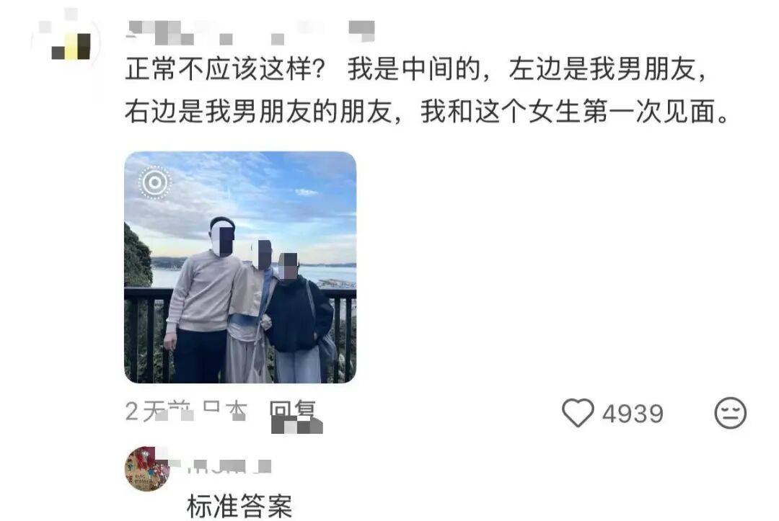Open the photo of three people by the railing
Viewport: 779px width, 521px height.
(240, 267)
